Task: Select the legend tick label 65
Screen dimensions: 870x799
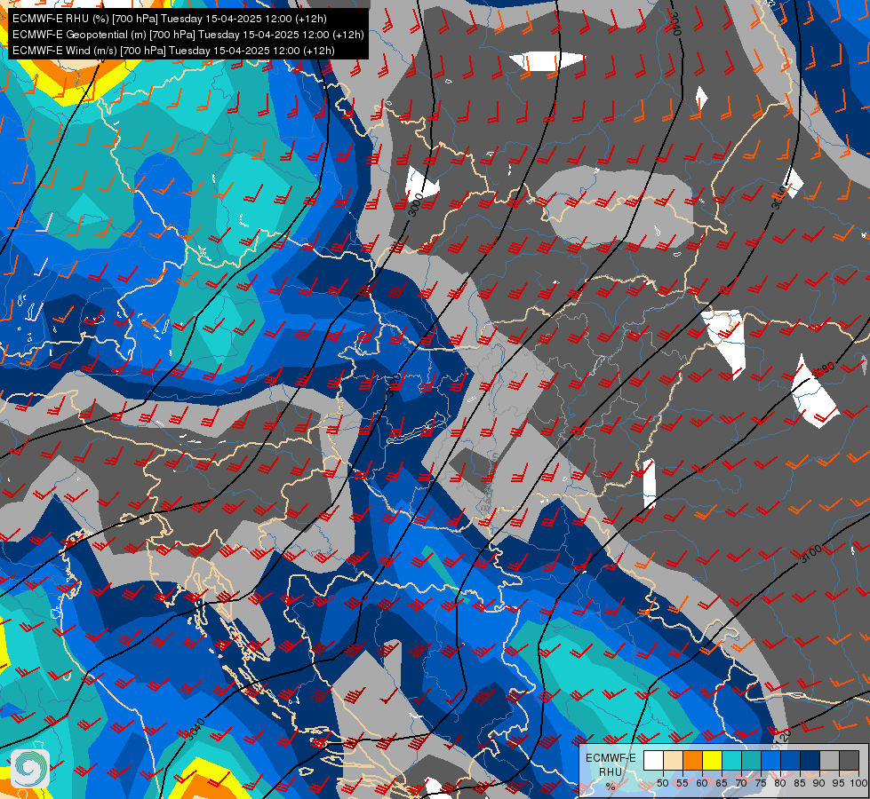Action: (x=722, y=783)
